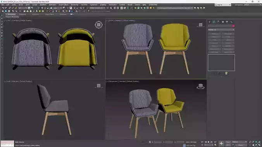Click the Front viewport ViewCube

point(200,25)
